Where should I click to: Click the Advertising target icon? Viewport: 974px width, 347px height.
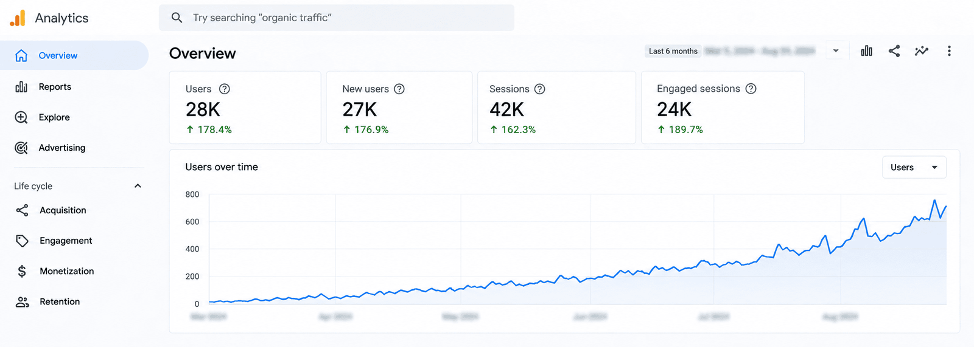21,148
